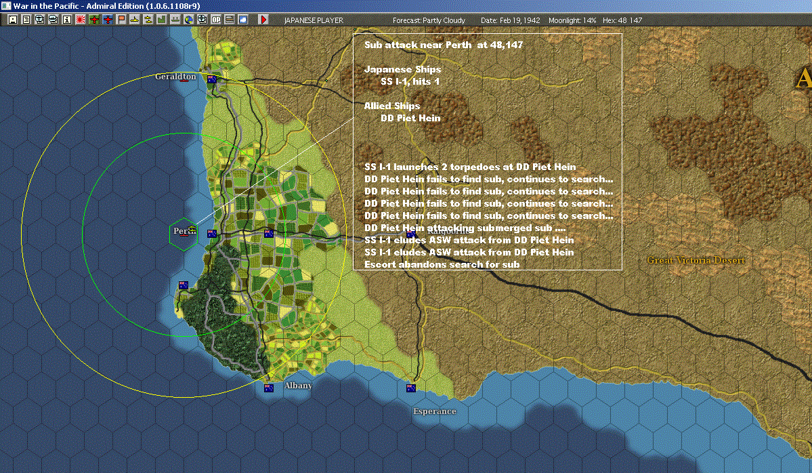Click the orange flag toolbar icon
Image resolution: width=812 pixels, height=473 pixels.
(121, 20)
